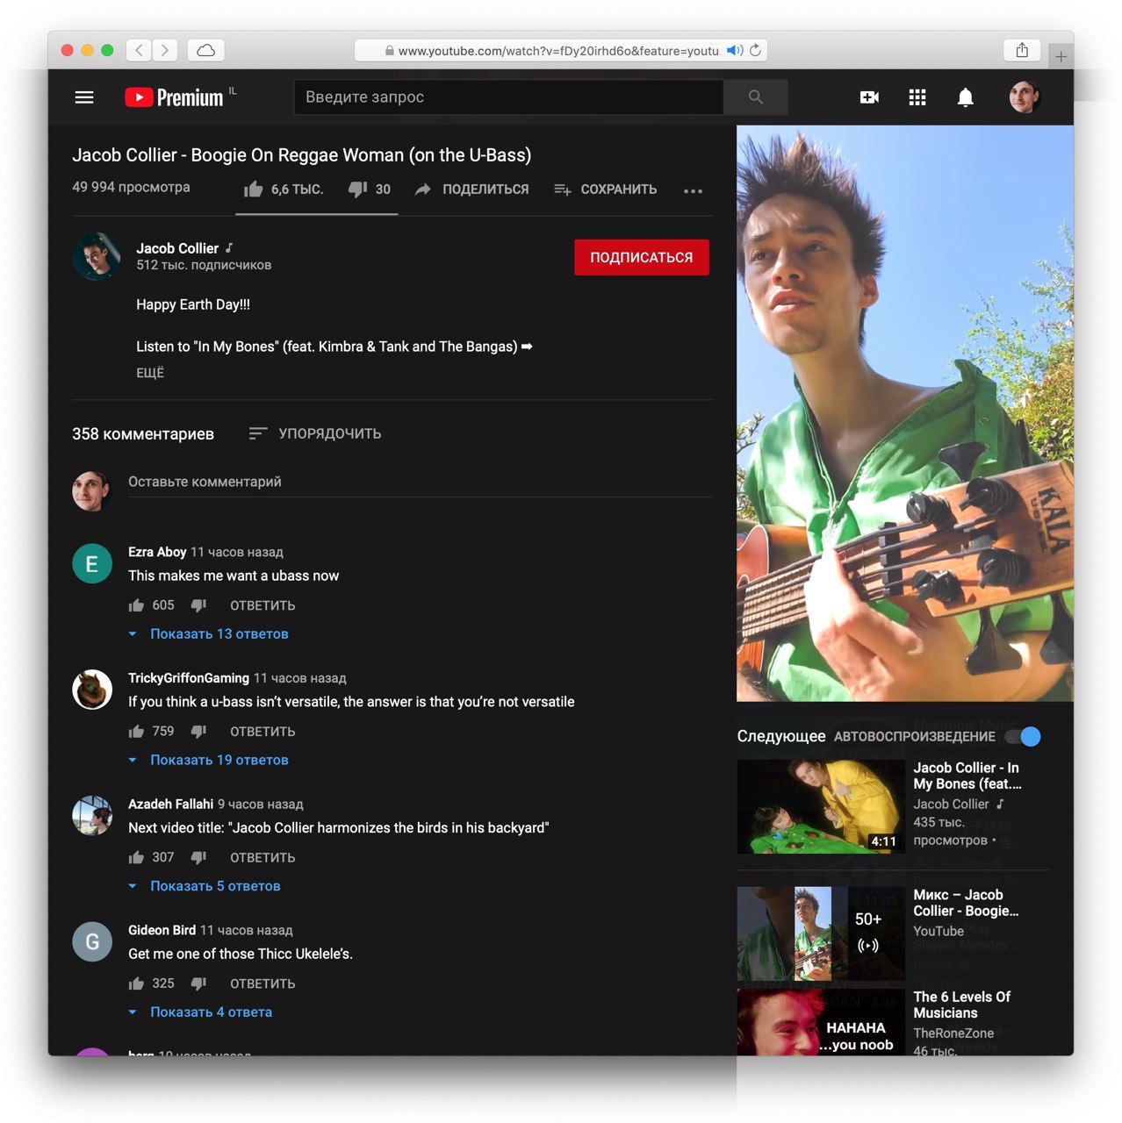Open Safari share sheet button
Viewport: 1122px width, 1123px height.
[1022, 50]
